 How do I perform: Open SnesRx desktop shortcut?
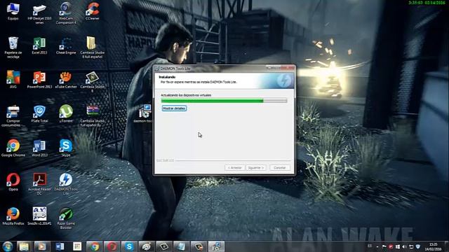tap(39, 216)
